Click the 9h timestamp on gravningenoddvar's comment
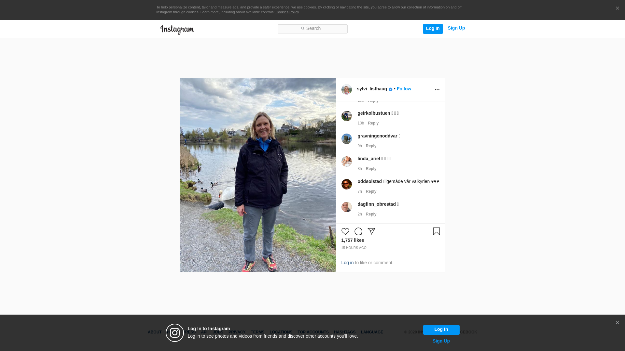This screenshot has height=351, width=625. (360, 146)
